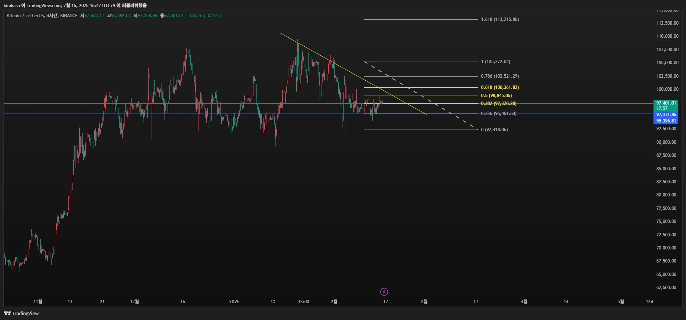Click the 62,500.00 price axis label
The width and height of the screenshot is (686, 320).
666,288
